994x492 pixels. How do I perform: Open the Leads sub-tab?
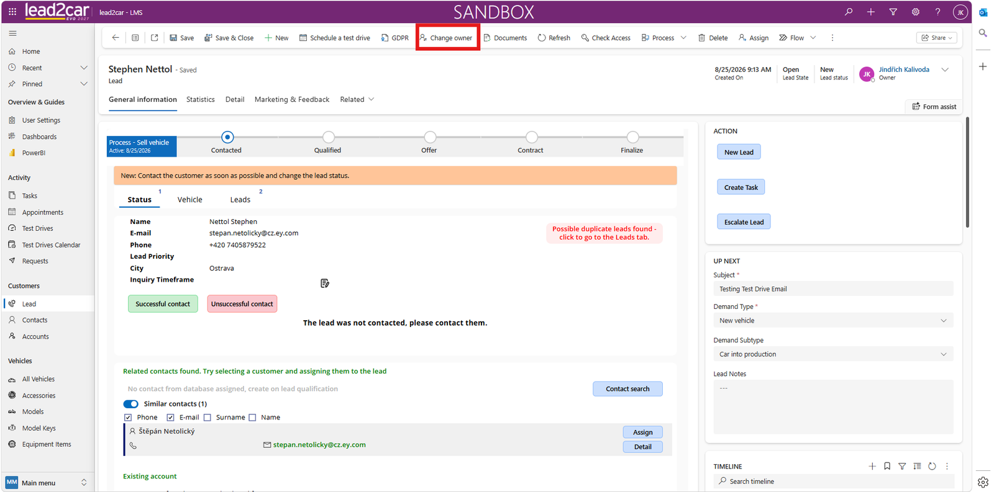[x=240, y=200]
